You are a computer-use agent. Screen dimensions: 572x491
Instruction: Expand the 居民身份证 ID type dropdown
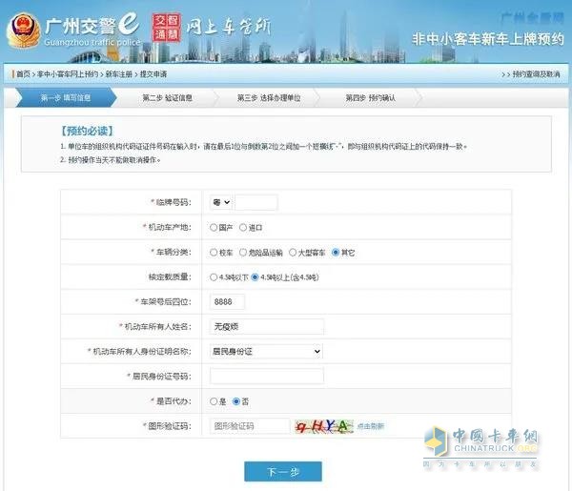[x=266, y=352]
